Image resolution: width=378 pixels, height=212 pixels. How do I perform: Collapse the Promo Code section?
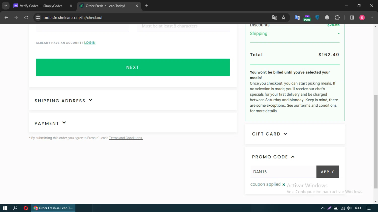(x=273, y=157)
